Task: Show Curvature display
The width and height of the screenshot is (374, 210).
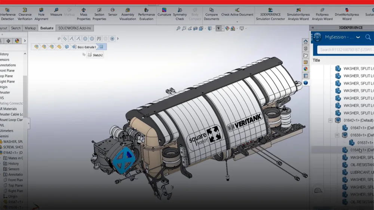Action: pyautogui.click(x=164, y=12)
